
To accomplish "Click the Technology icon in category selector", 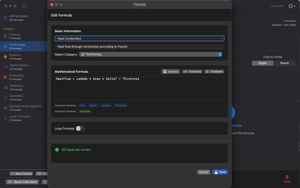I will coord(82,55).
